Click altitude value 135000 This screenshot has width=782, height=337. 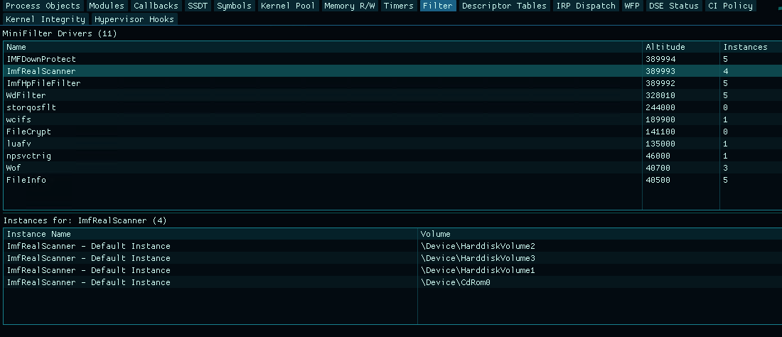point(660,144)
